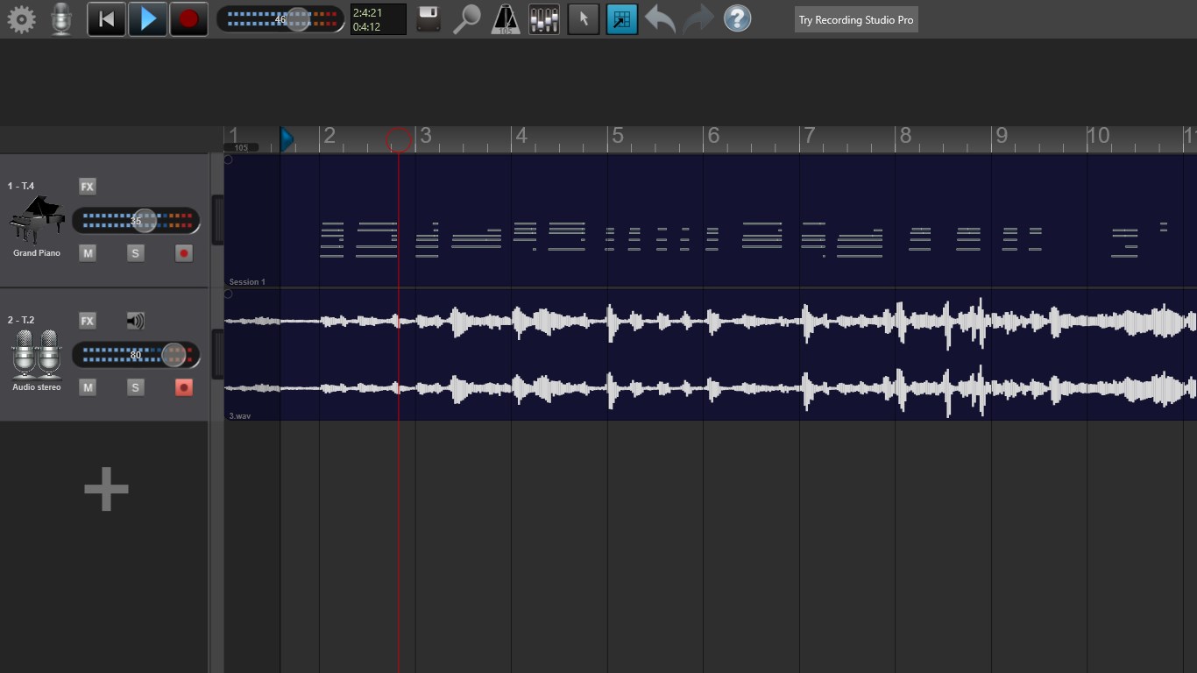Image resolution: width=1197 pixels, height=673 pixels.
Task: Select the grid edit mode tool
Action: tap(621, 18)
